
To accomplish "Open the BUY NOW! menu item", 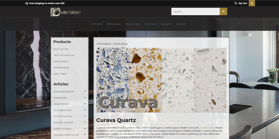I will point(97,24).
